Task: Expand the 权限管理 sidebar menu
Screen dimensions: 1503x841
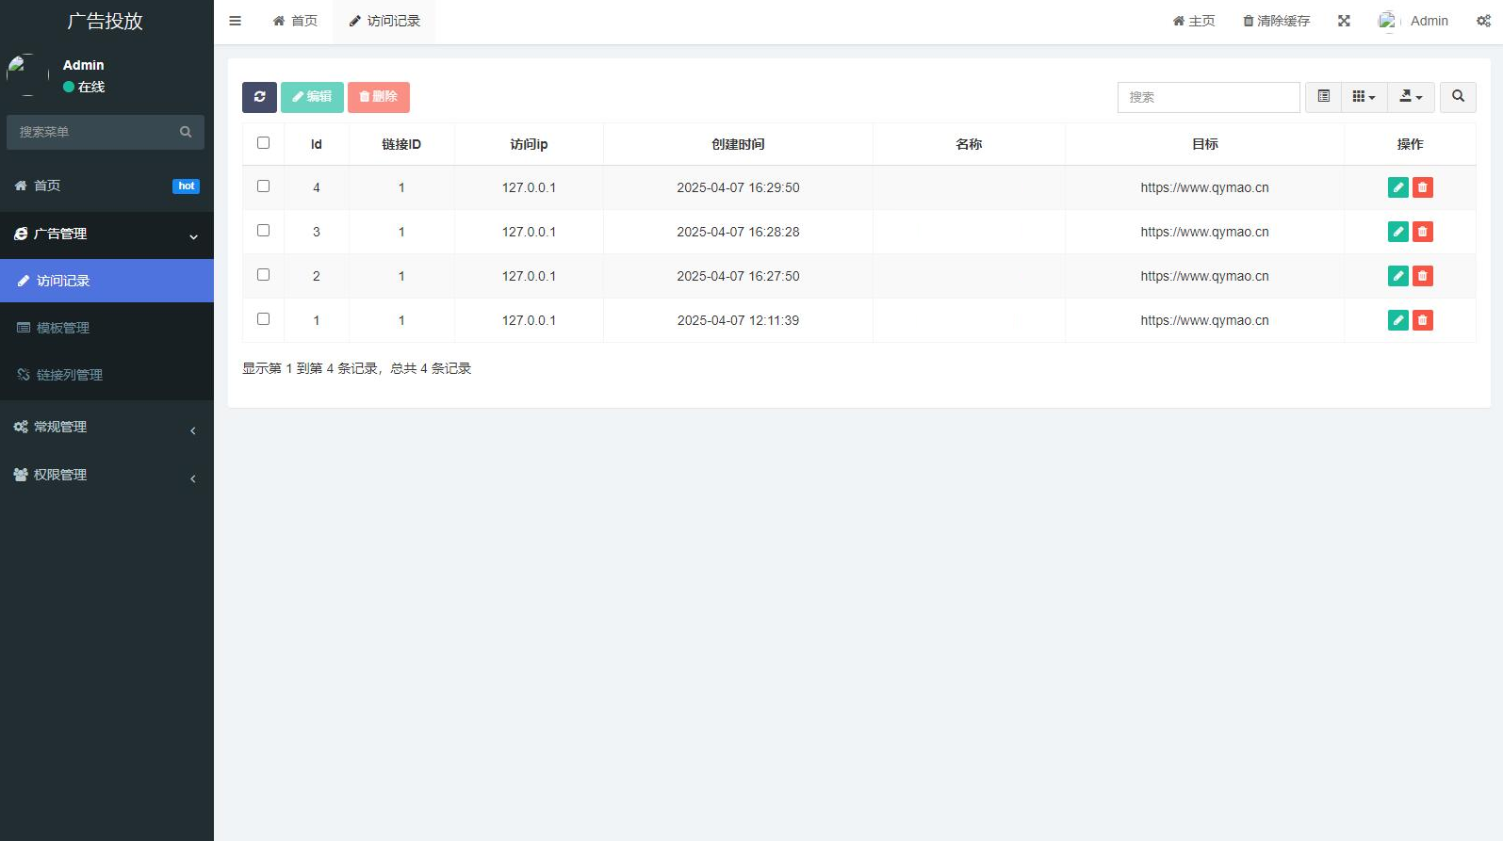Action: [106, 475]
